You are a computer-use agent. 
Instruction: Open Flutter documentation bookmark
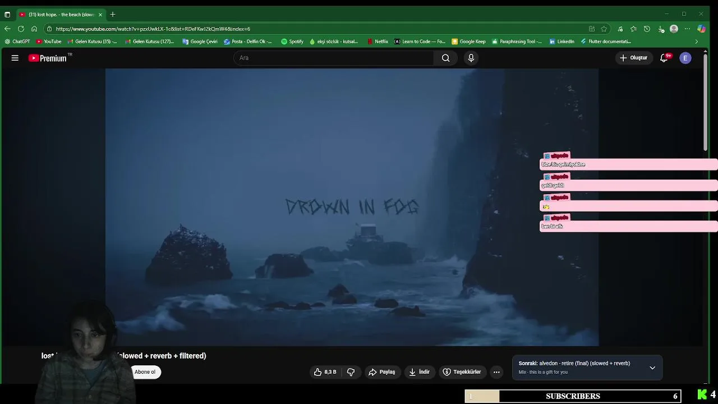pos(606,42)
